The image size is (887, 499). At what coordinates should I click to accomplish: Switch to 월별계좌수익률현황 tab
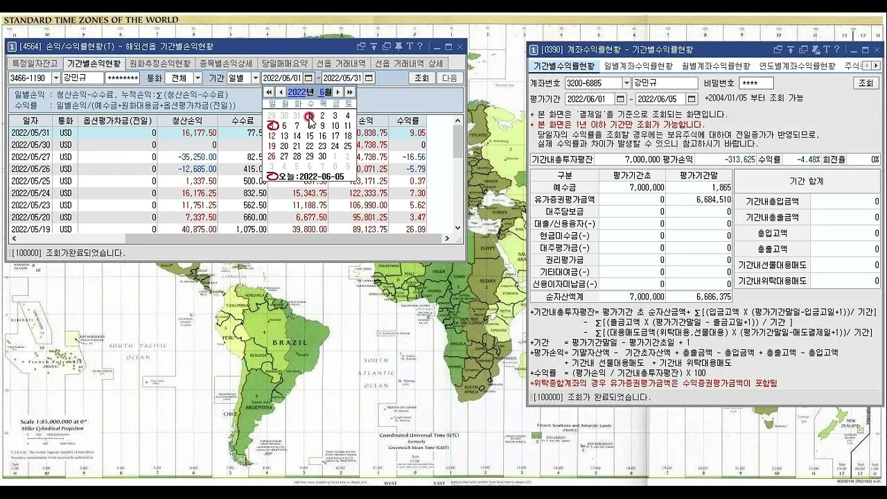point(716,66)
